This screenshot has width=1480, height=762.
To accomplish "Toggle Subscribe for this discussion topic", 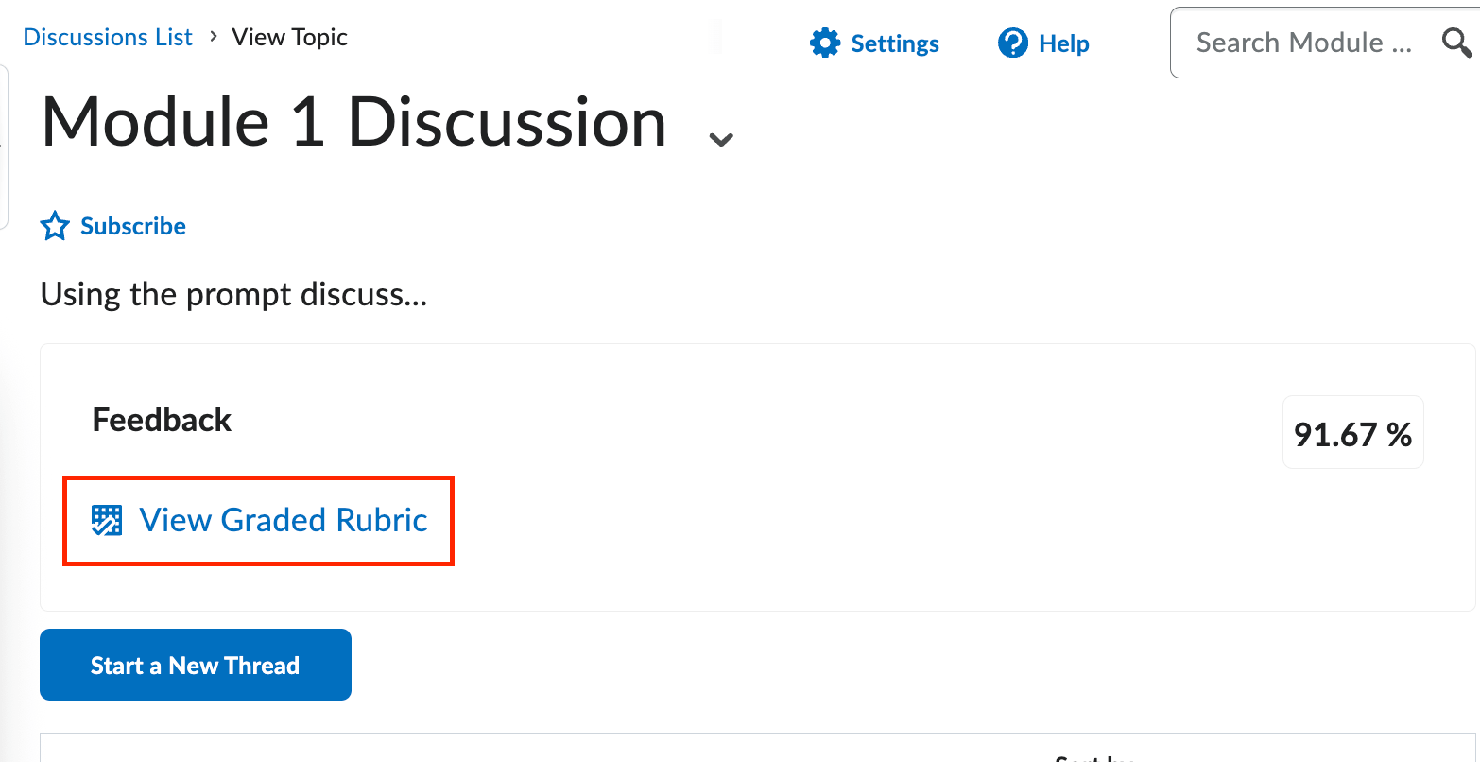I will coord(132,225).
